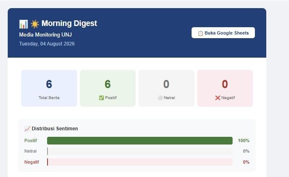The image size is (289, 177).
Task: Click the gray Netral distribution bar
Action: [140, 151]
